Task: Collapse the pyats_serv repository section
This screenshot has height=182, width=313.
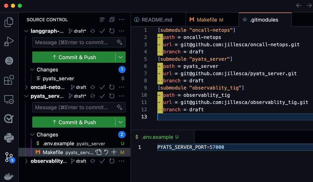Action: (26, 96)
